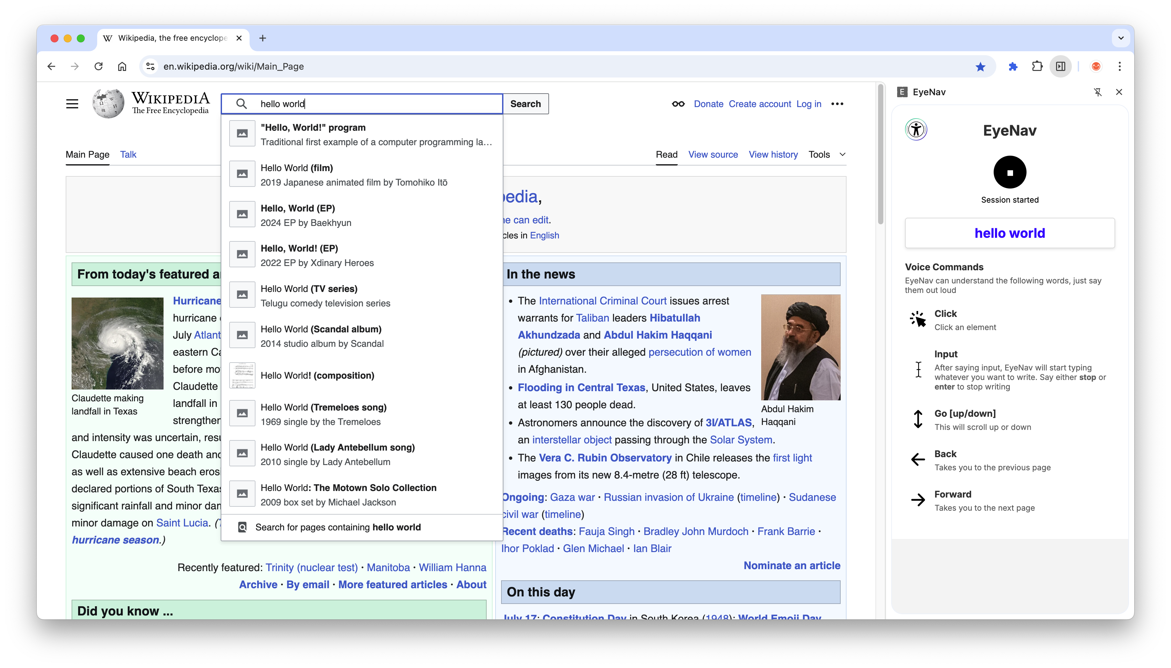Select "Hello, World!" program suggestion
The height and width of the screenshot is (668, 1171).
pyautogui.click(x=362, y=134)
